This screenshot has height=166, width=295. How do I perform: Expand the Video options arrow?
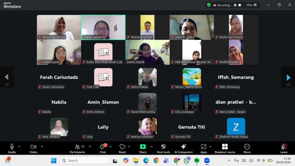coord(42,146)
